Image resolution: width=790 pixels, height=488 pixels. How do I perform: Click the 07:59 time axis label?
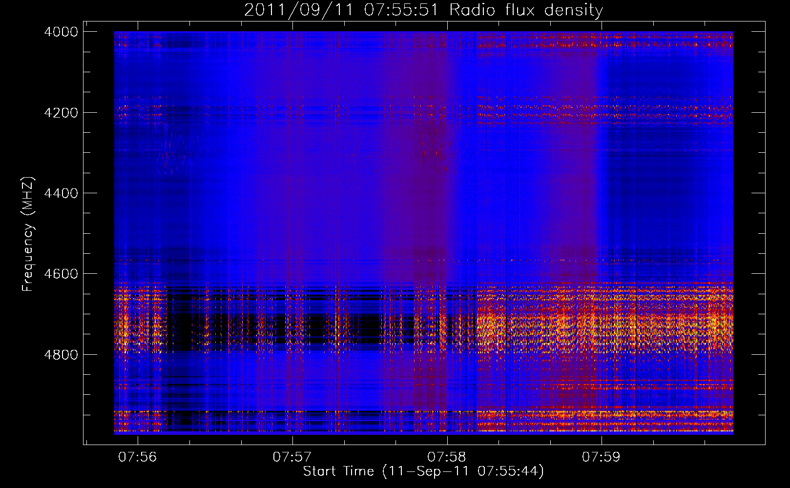coord(601,457)
